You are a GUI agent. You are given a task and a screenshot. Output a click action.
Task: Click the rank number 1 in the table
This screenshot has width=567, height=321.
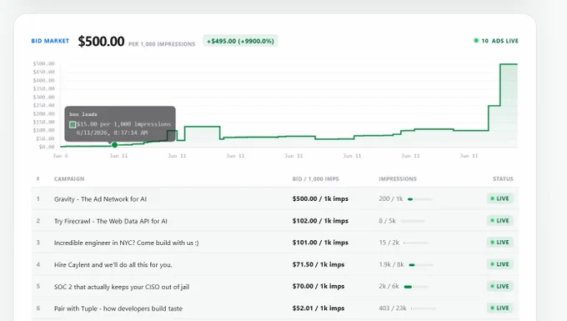[x=38, y=198]
